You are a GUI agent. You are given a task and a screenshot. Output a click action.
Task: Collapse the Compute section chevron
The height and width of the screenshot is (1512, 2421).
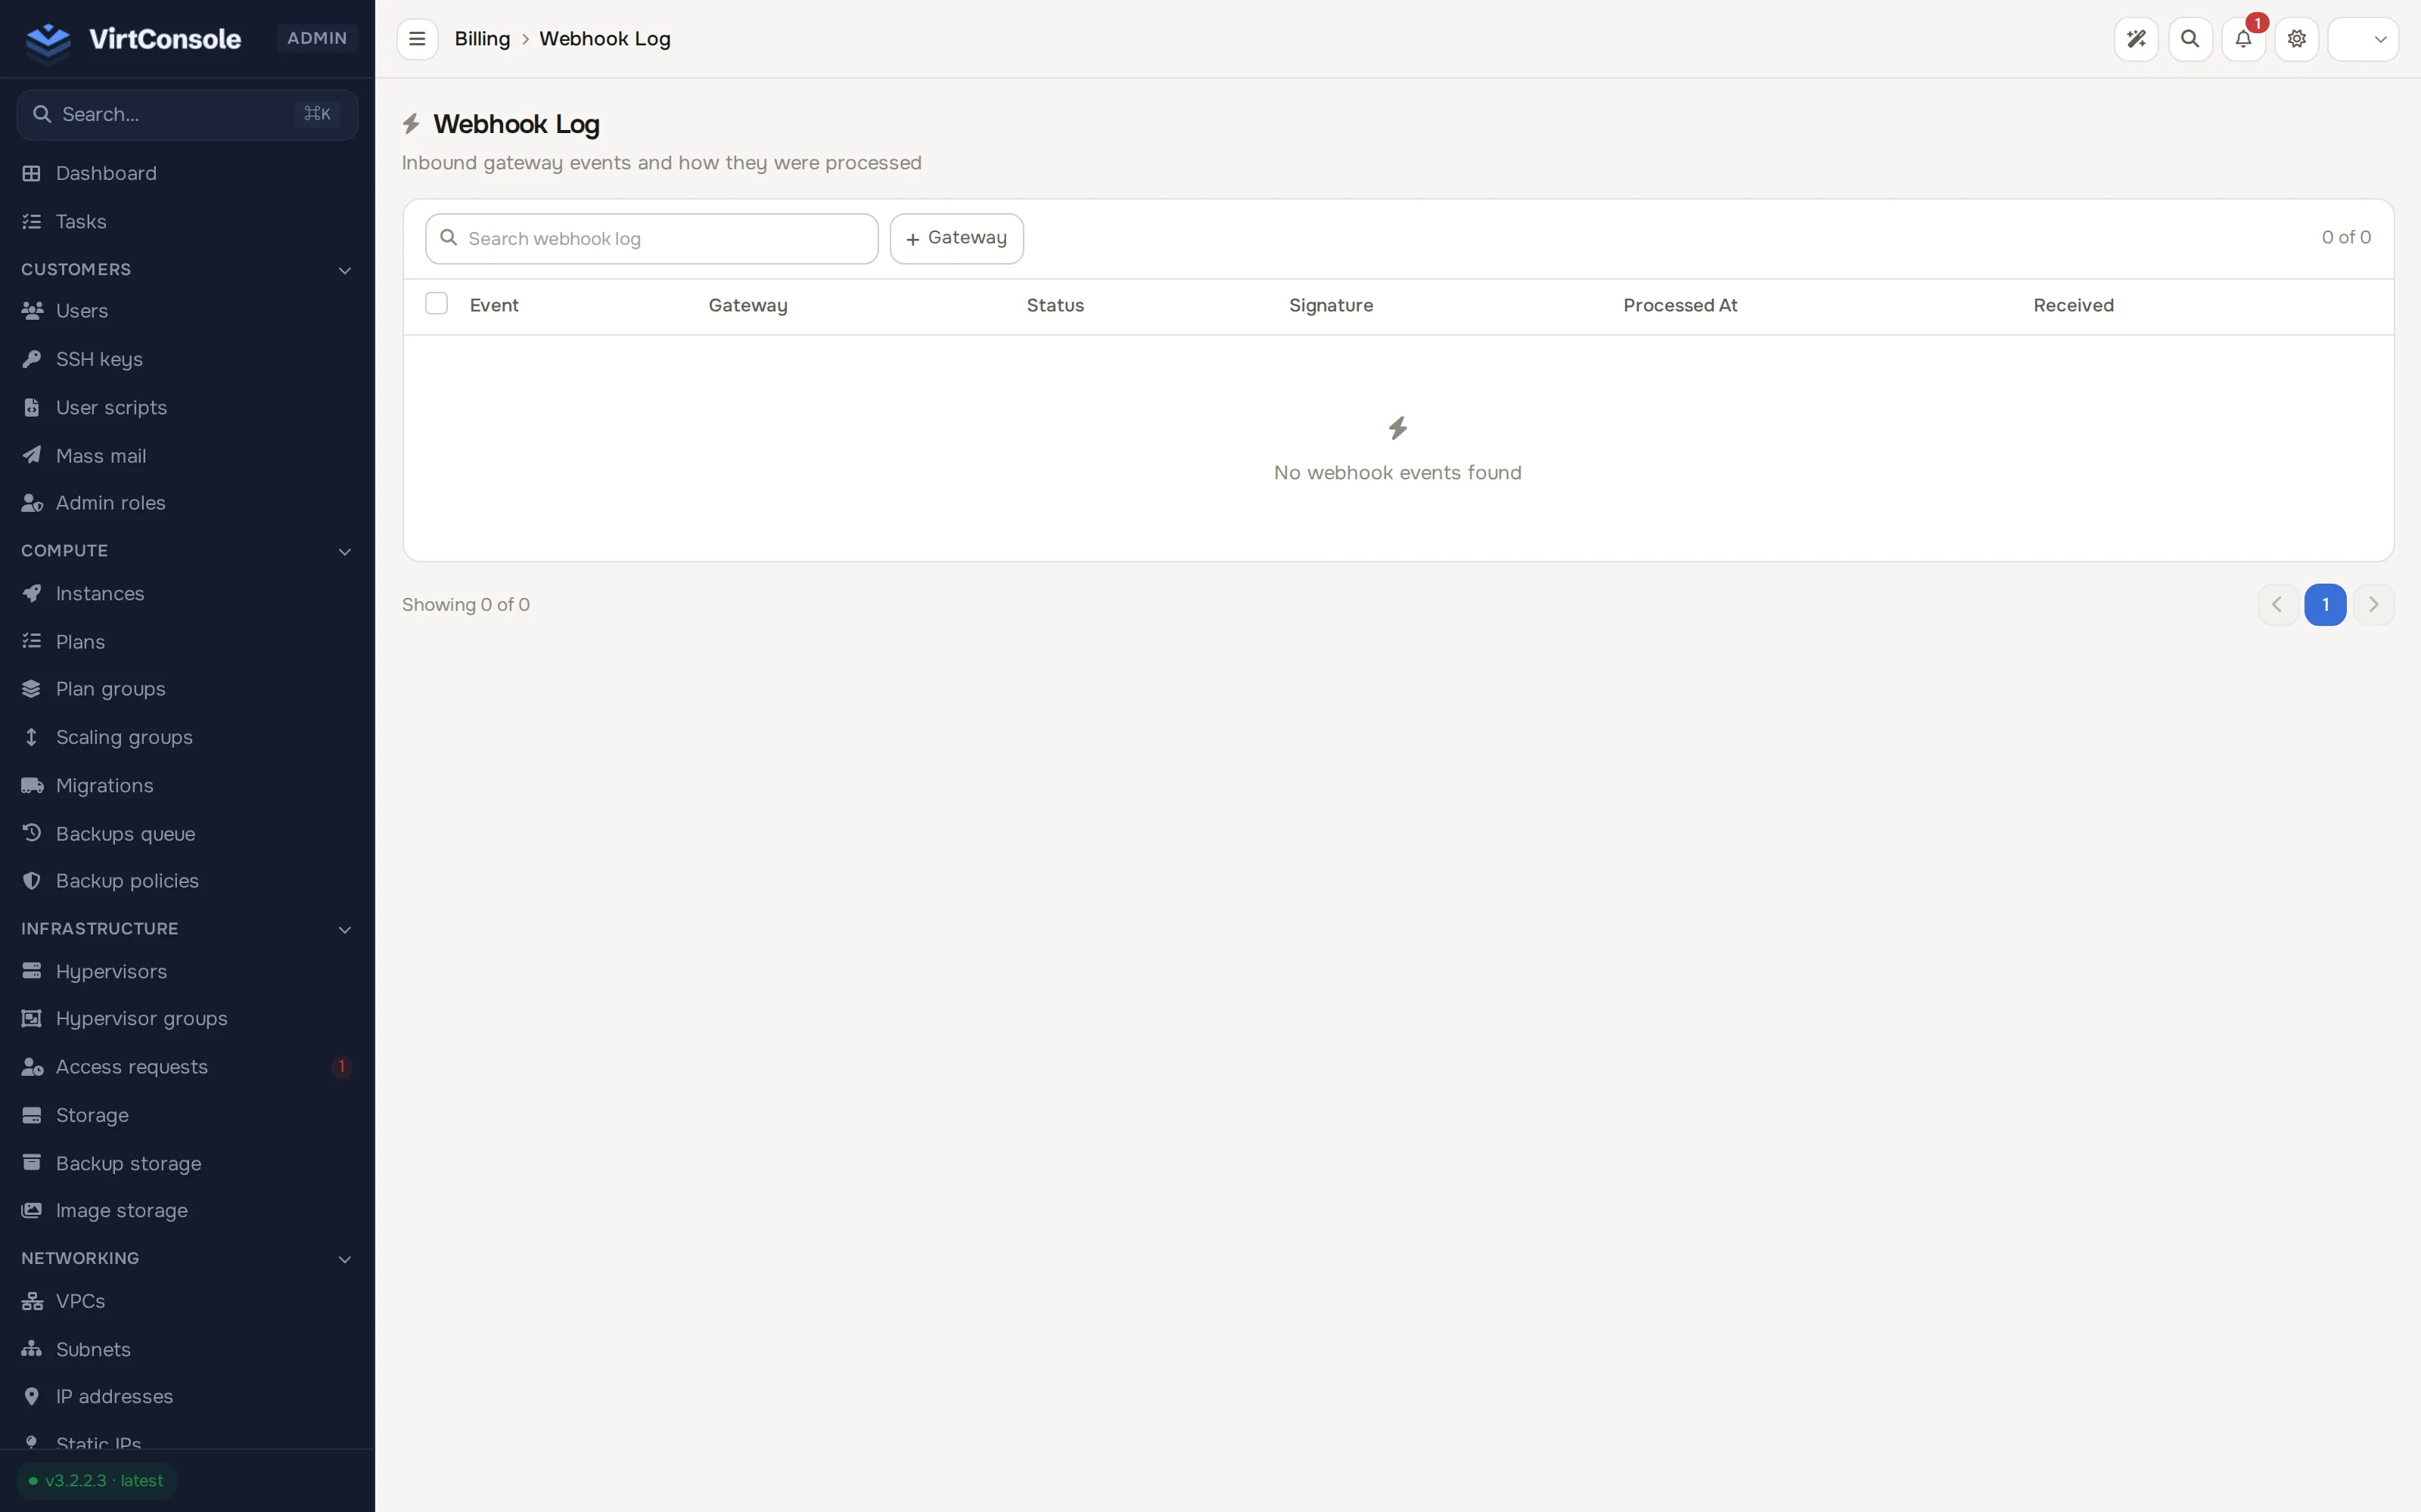(x=345, y=551)
